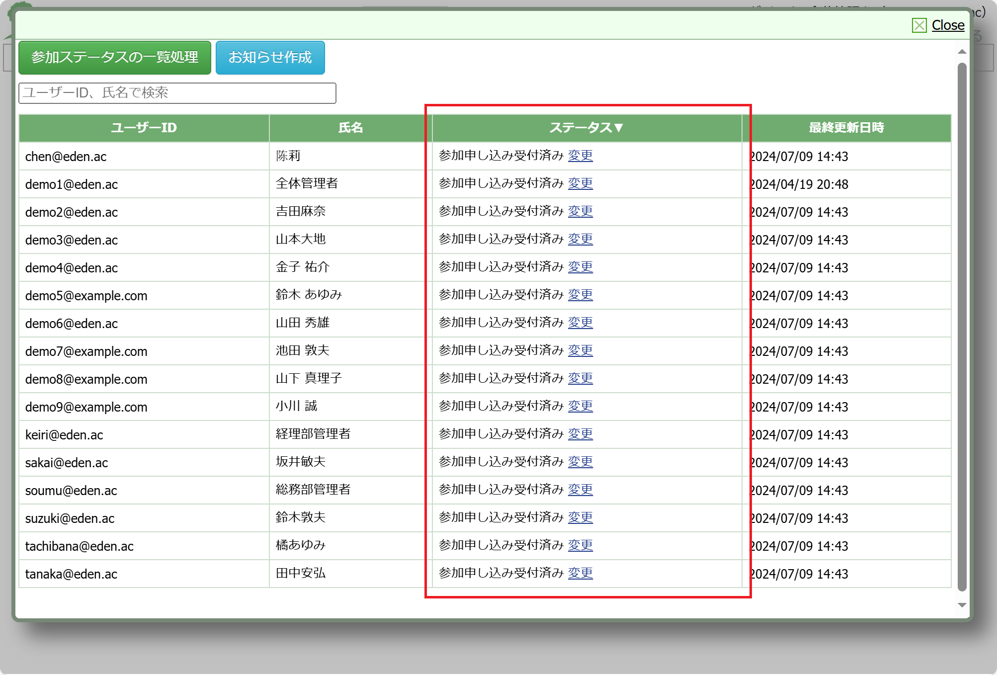Open 変更 for tanaka@eden.ac

(x=580, y=573)
